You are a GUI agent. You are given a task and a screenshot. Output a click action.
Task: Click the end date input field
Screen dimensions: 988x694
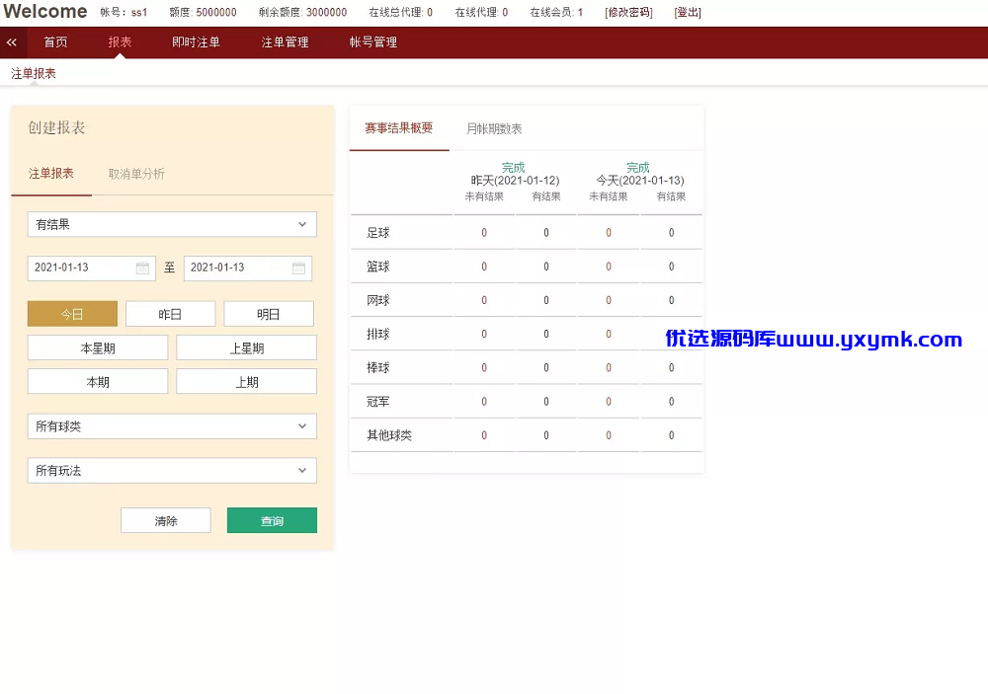pyautogui.click(x=248, y=268)
